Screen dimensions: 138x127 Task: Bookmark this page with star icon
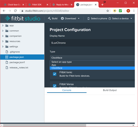[108, 11]
